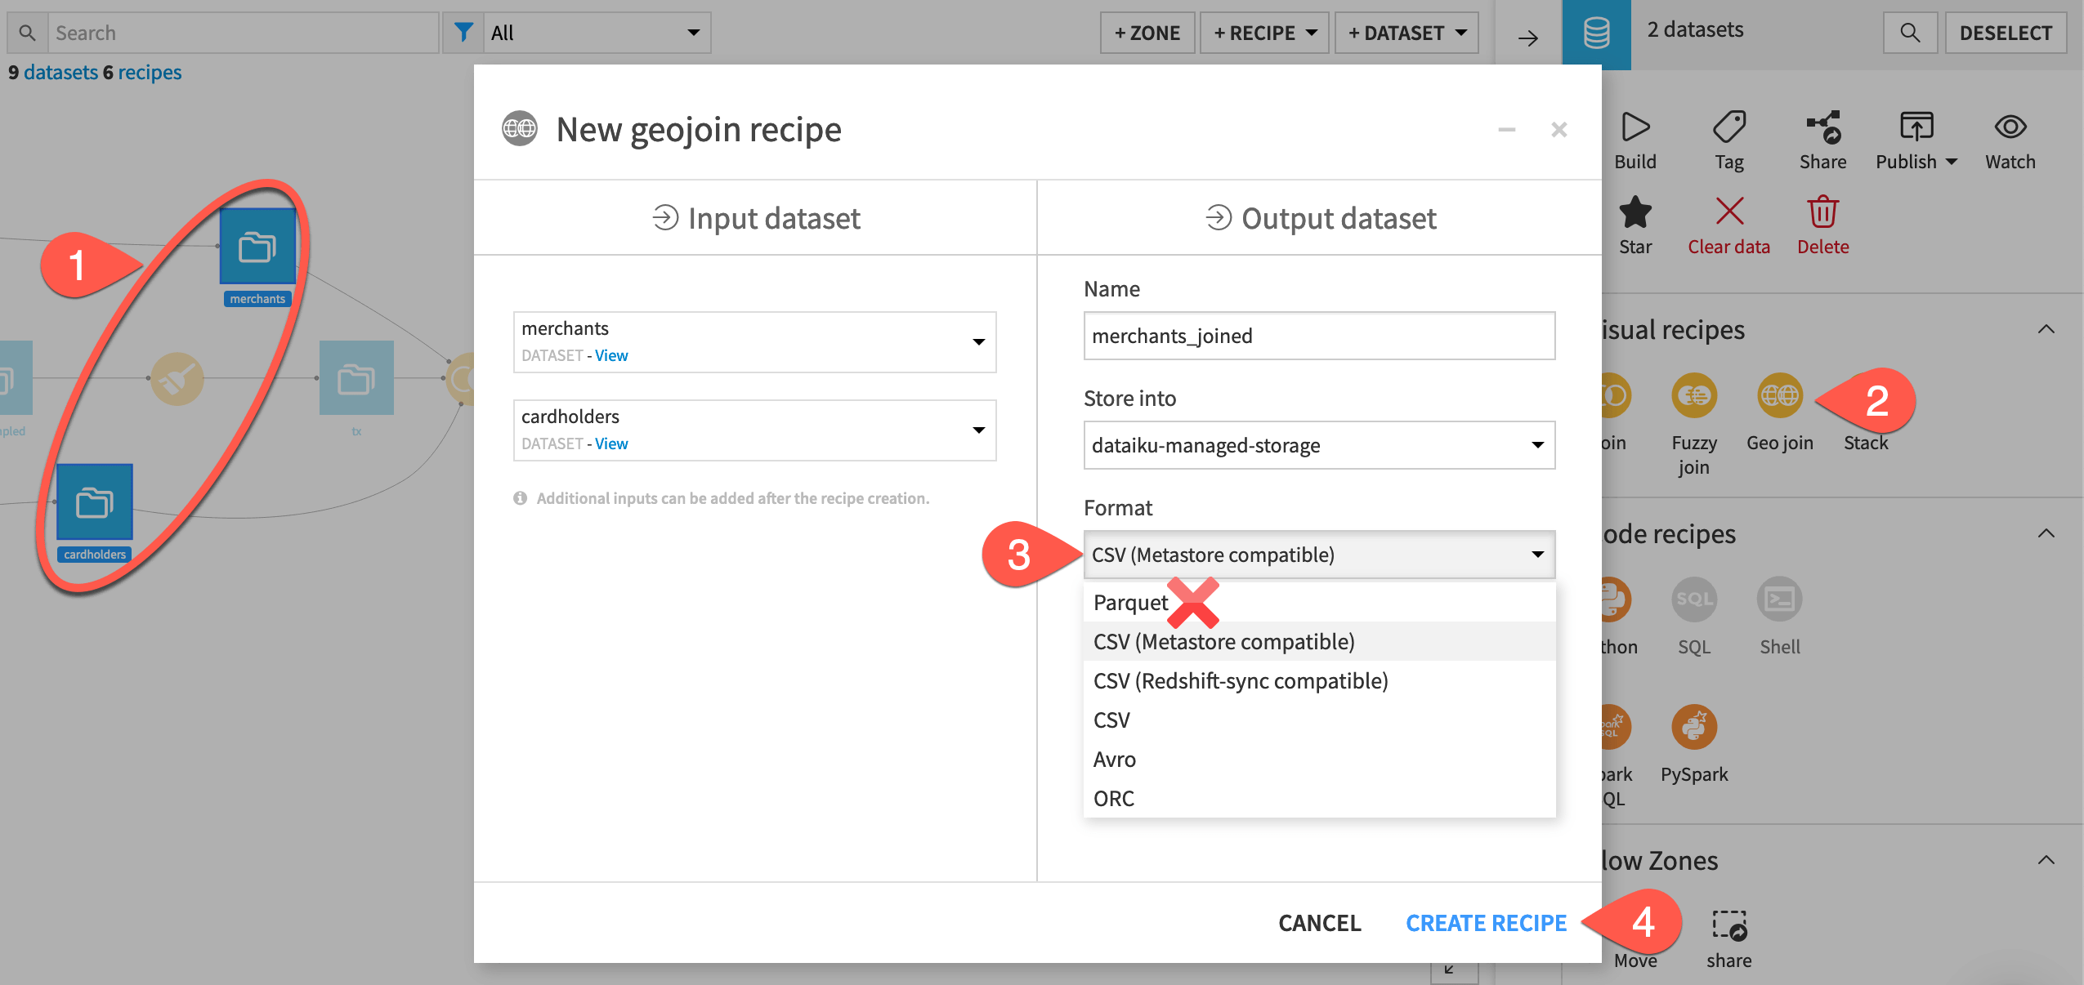This screenshot has width=2084, height=985.
Task: Choose CSV (Metastore compatible) option in list
Action: [1319, 641]
